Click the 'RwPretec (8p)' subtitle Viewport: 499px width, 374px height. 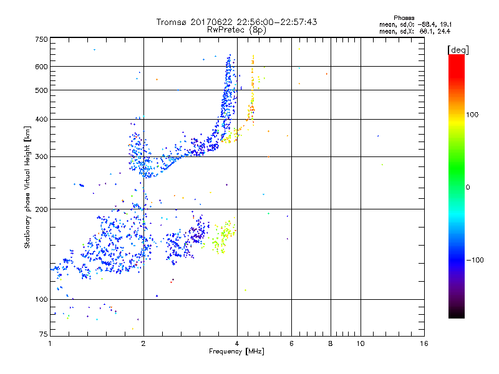tap(236, 30)
